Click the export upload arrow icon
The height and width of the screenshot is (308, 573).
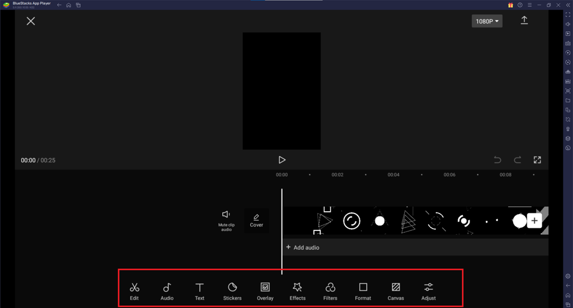click(x=524, y=20)
